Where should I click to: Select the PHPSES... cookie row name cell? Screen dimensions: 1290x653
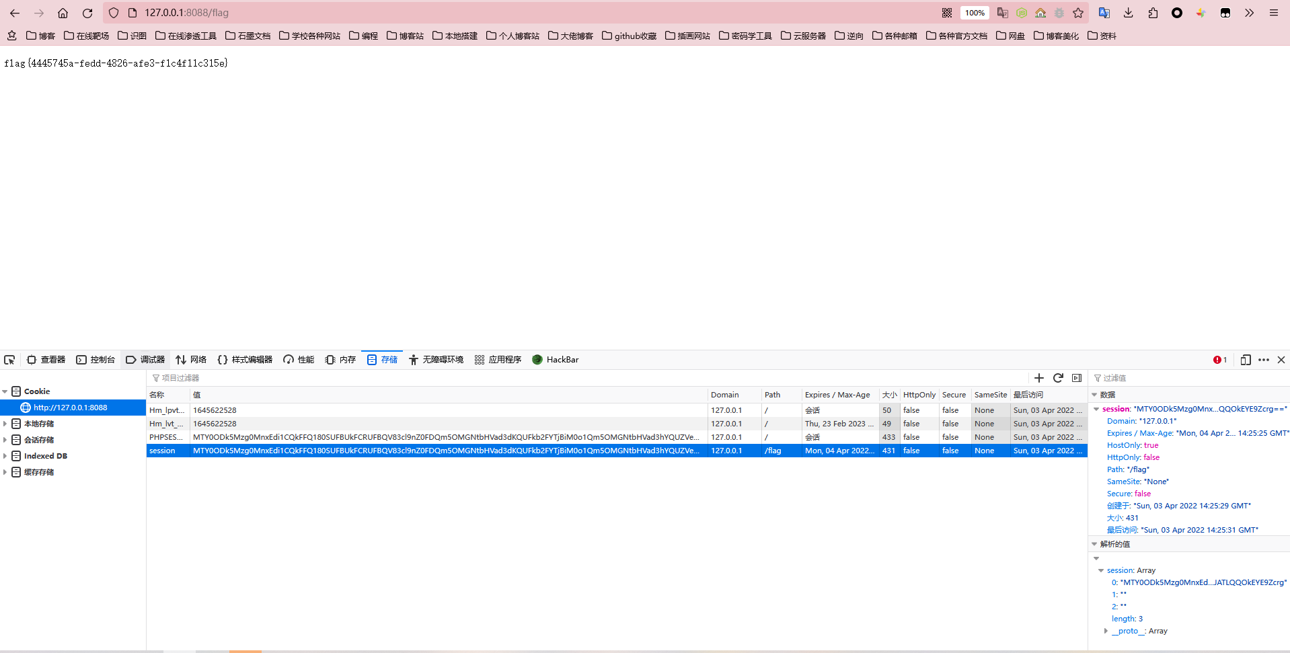pos(168,437)
